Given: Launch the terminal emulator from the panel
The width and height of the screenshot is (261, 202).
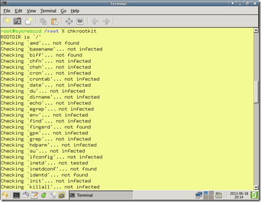Looking at the screenshot, I should [x=16, y=195].
